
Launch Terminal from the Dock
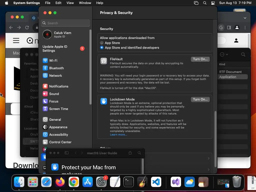tap(129, 182)
